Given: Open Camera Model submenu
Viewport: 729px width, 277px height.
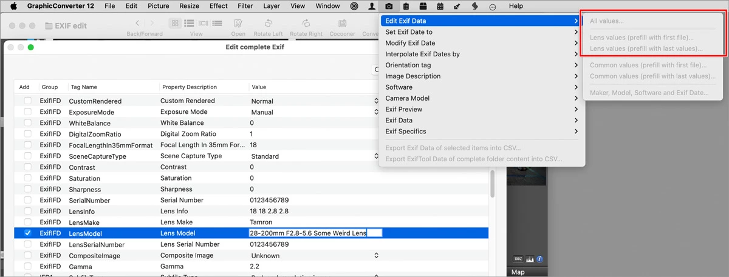Looking at the screenshot, I should [x=481, y=98].
